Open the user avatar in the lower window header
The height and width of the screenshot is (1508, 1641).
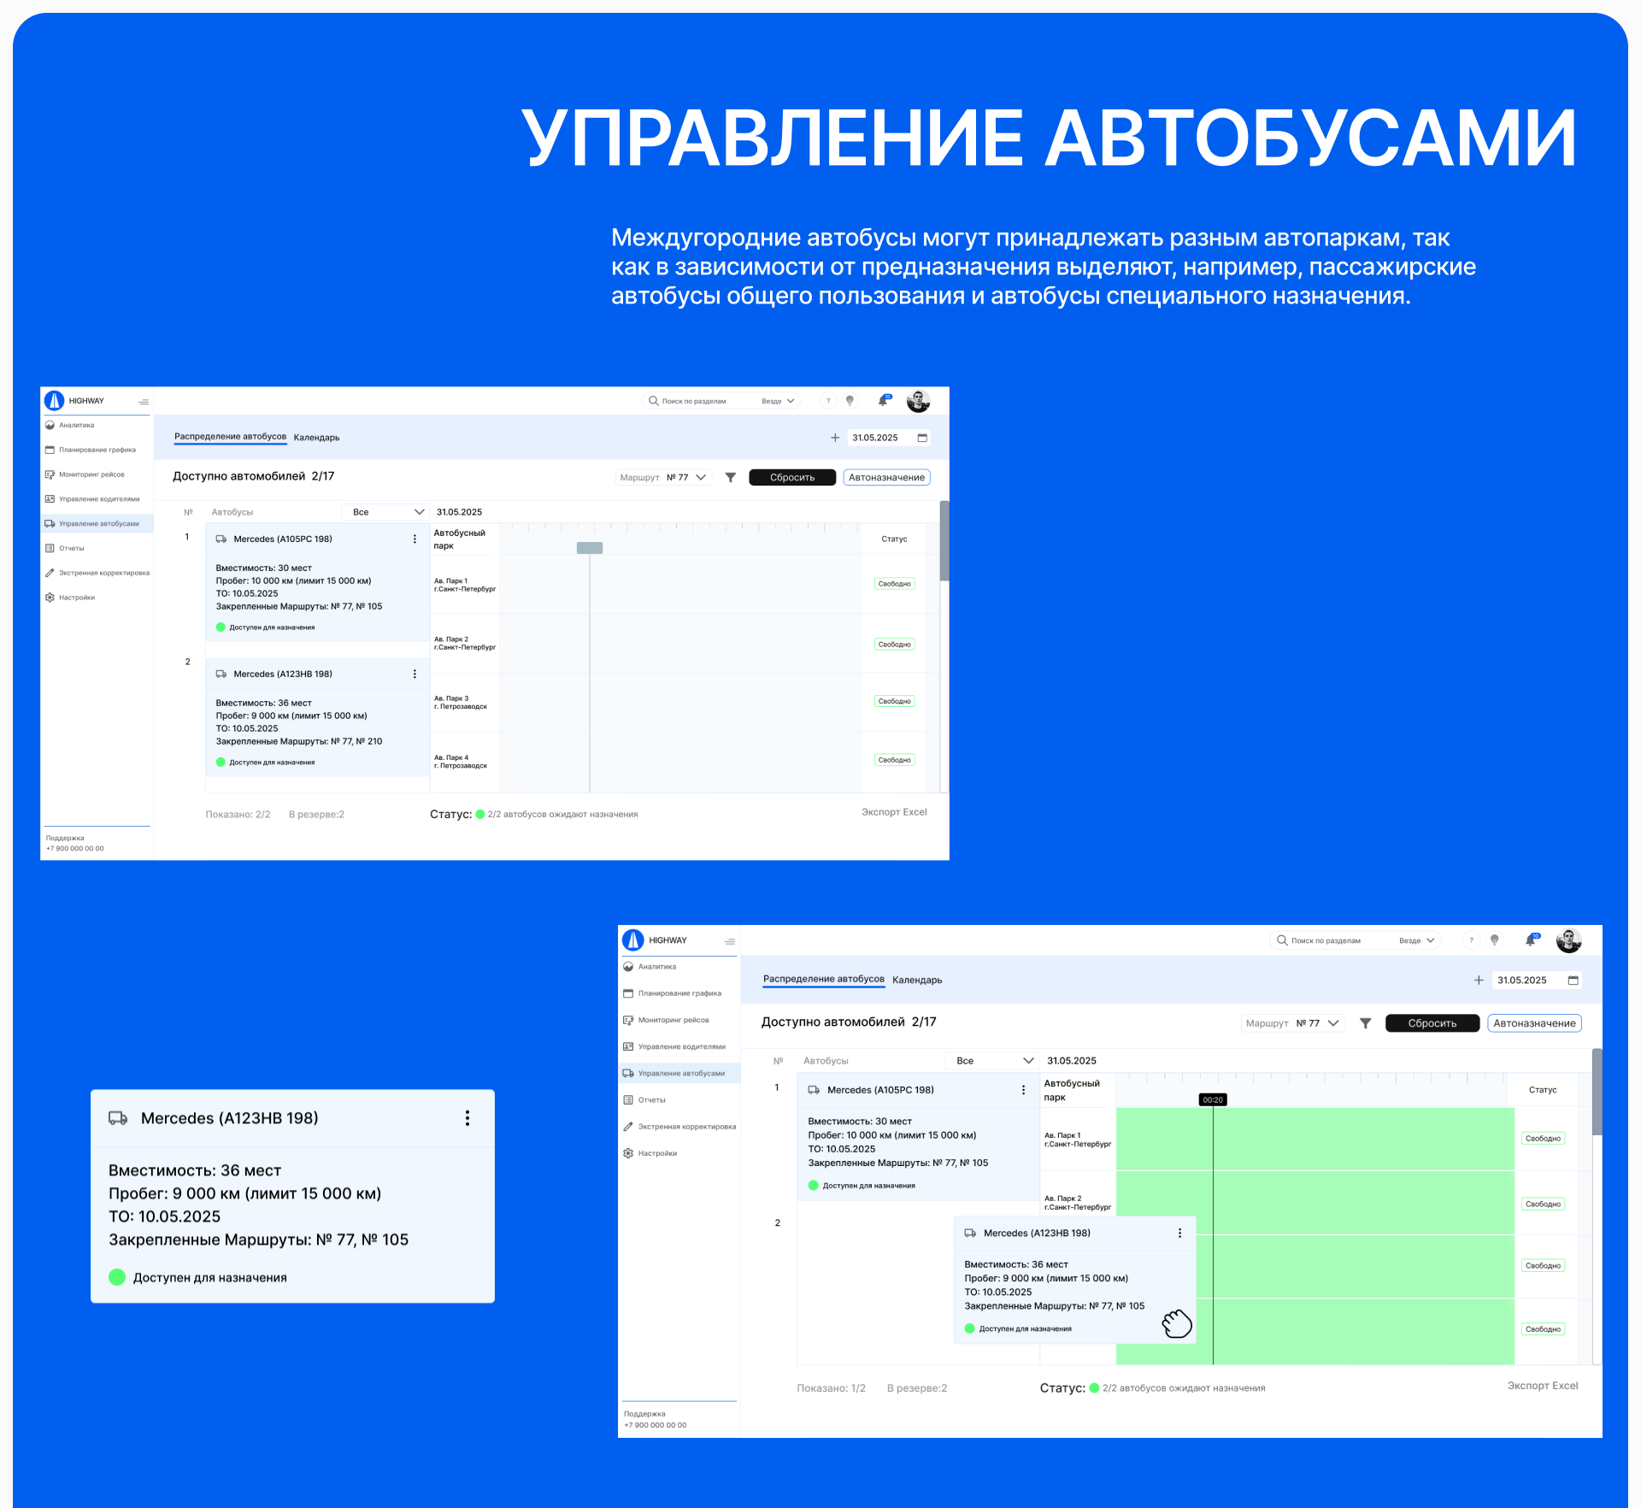[x=1569, y=940]
